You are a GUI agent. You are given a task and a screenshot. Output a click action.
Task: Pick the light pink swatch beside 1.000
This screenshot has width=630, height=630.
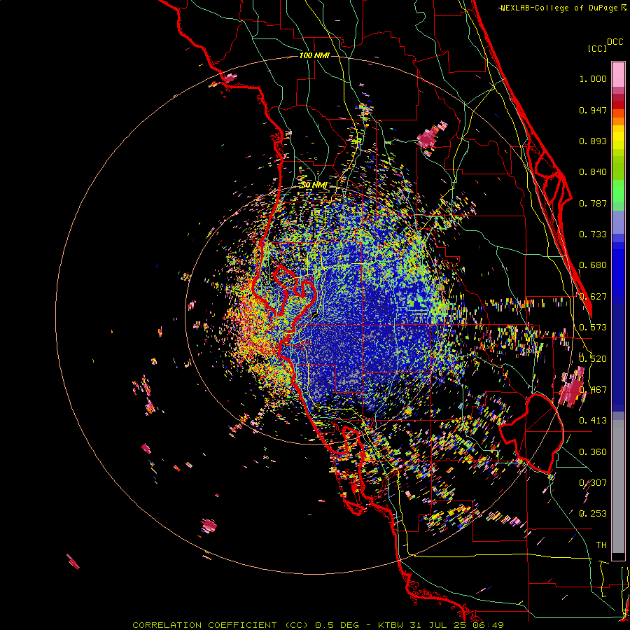[618, 75]
